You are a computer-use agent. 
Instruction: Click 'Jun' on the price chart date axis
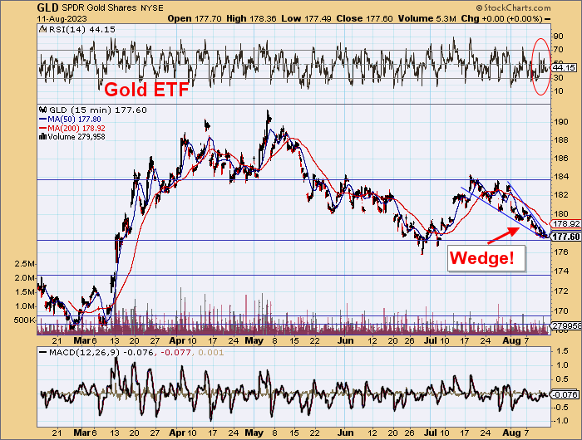[345, 340]
